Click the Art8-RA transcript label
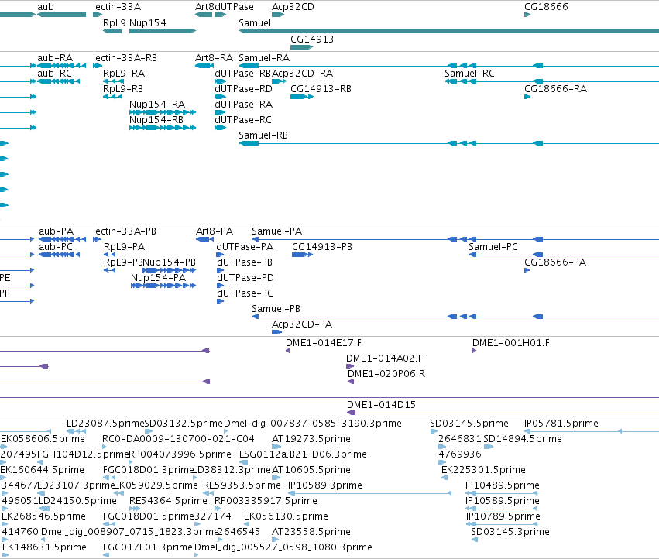The width and height of the screenshot is (659, 559). tap(214, 57)
